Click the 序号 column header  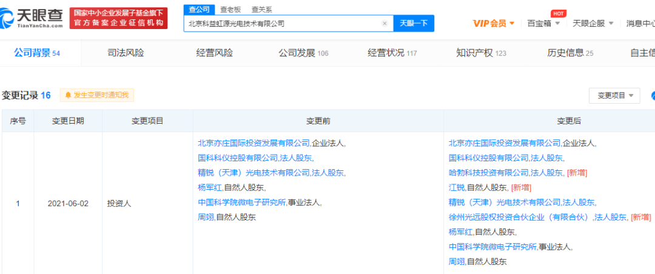(18, 121)
